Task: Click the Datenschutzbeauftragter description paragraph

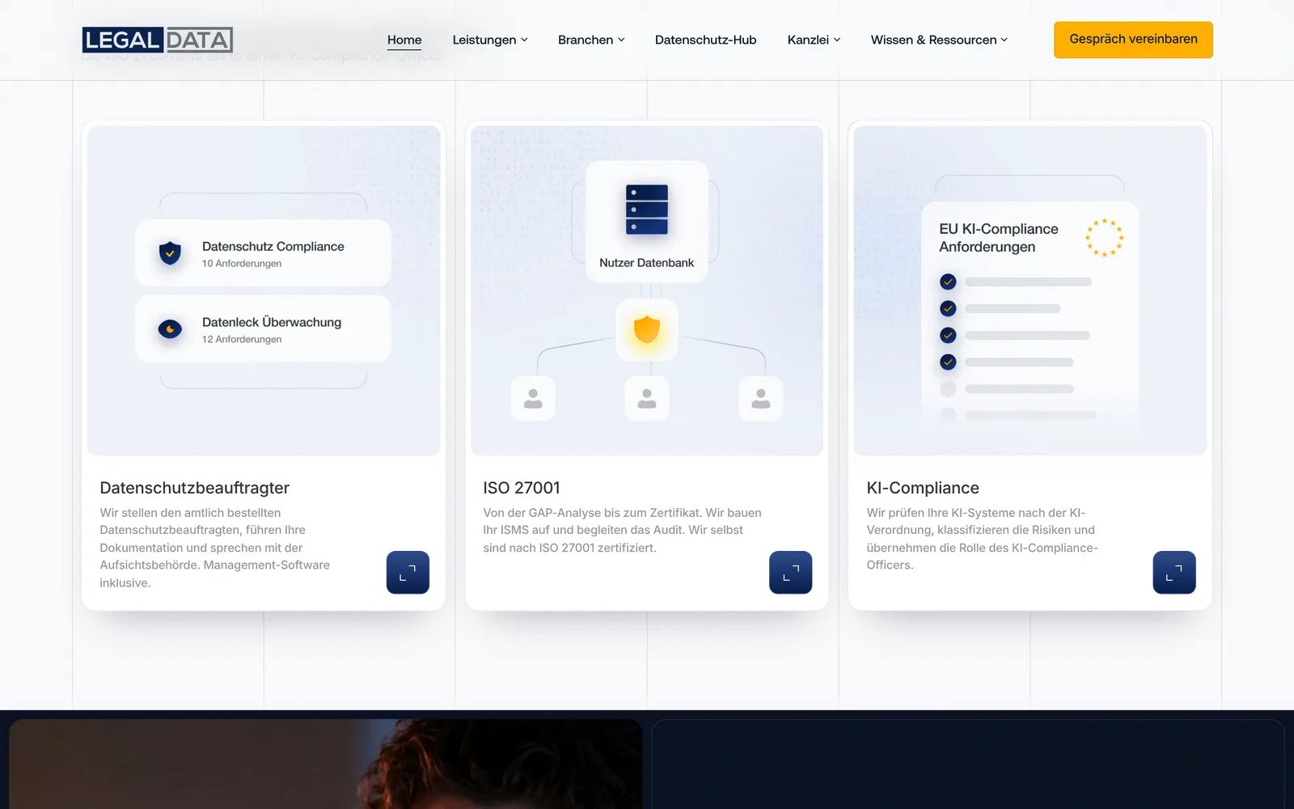Action: tap(215, 548)
